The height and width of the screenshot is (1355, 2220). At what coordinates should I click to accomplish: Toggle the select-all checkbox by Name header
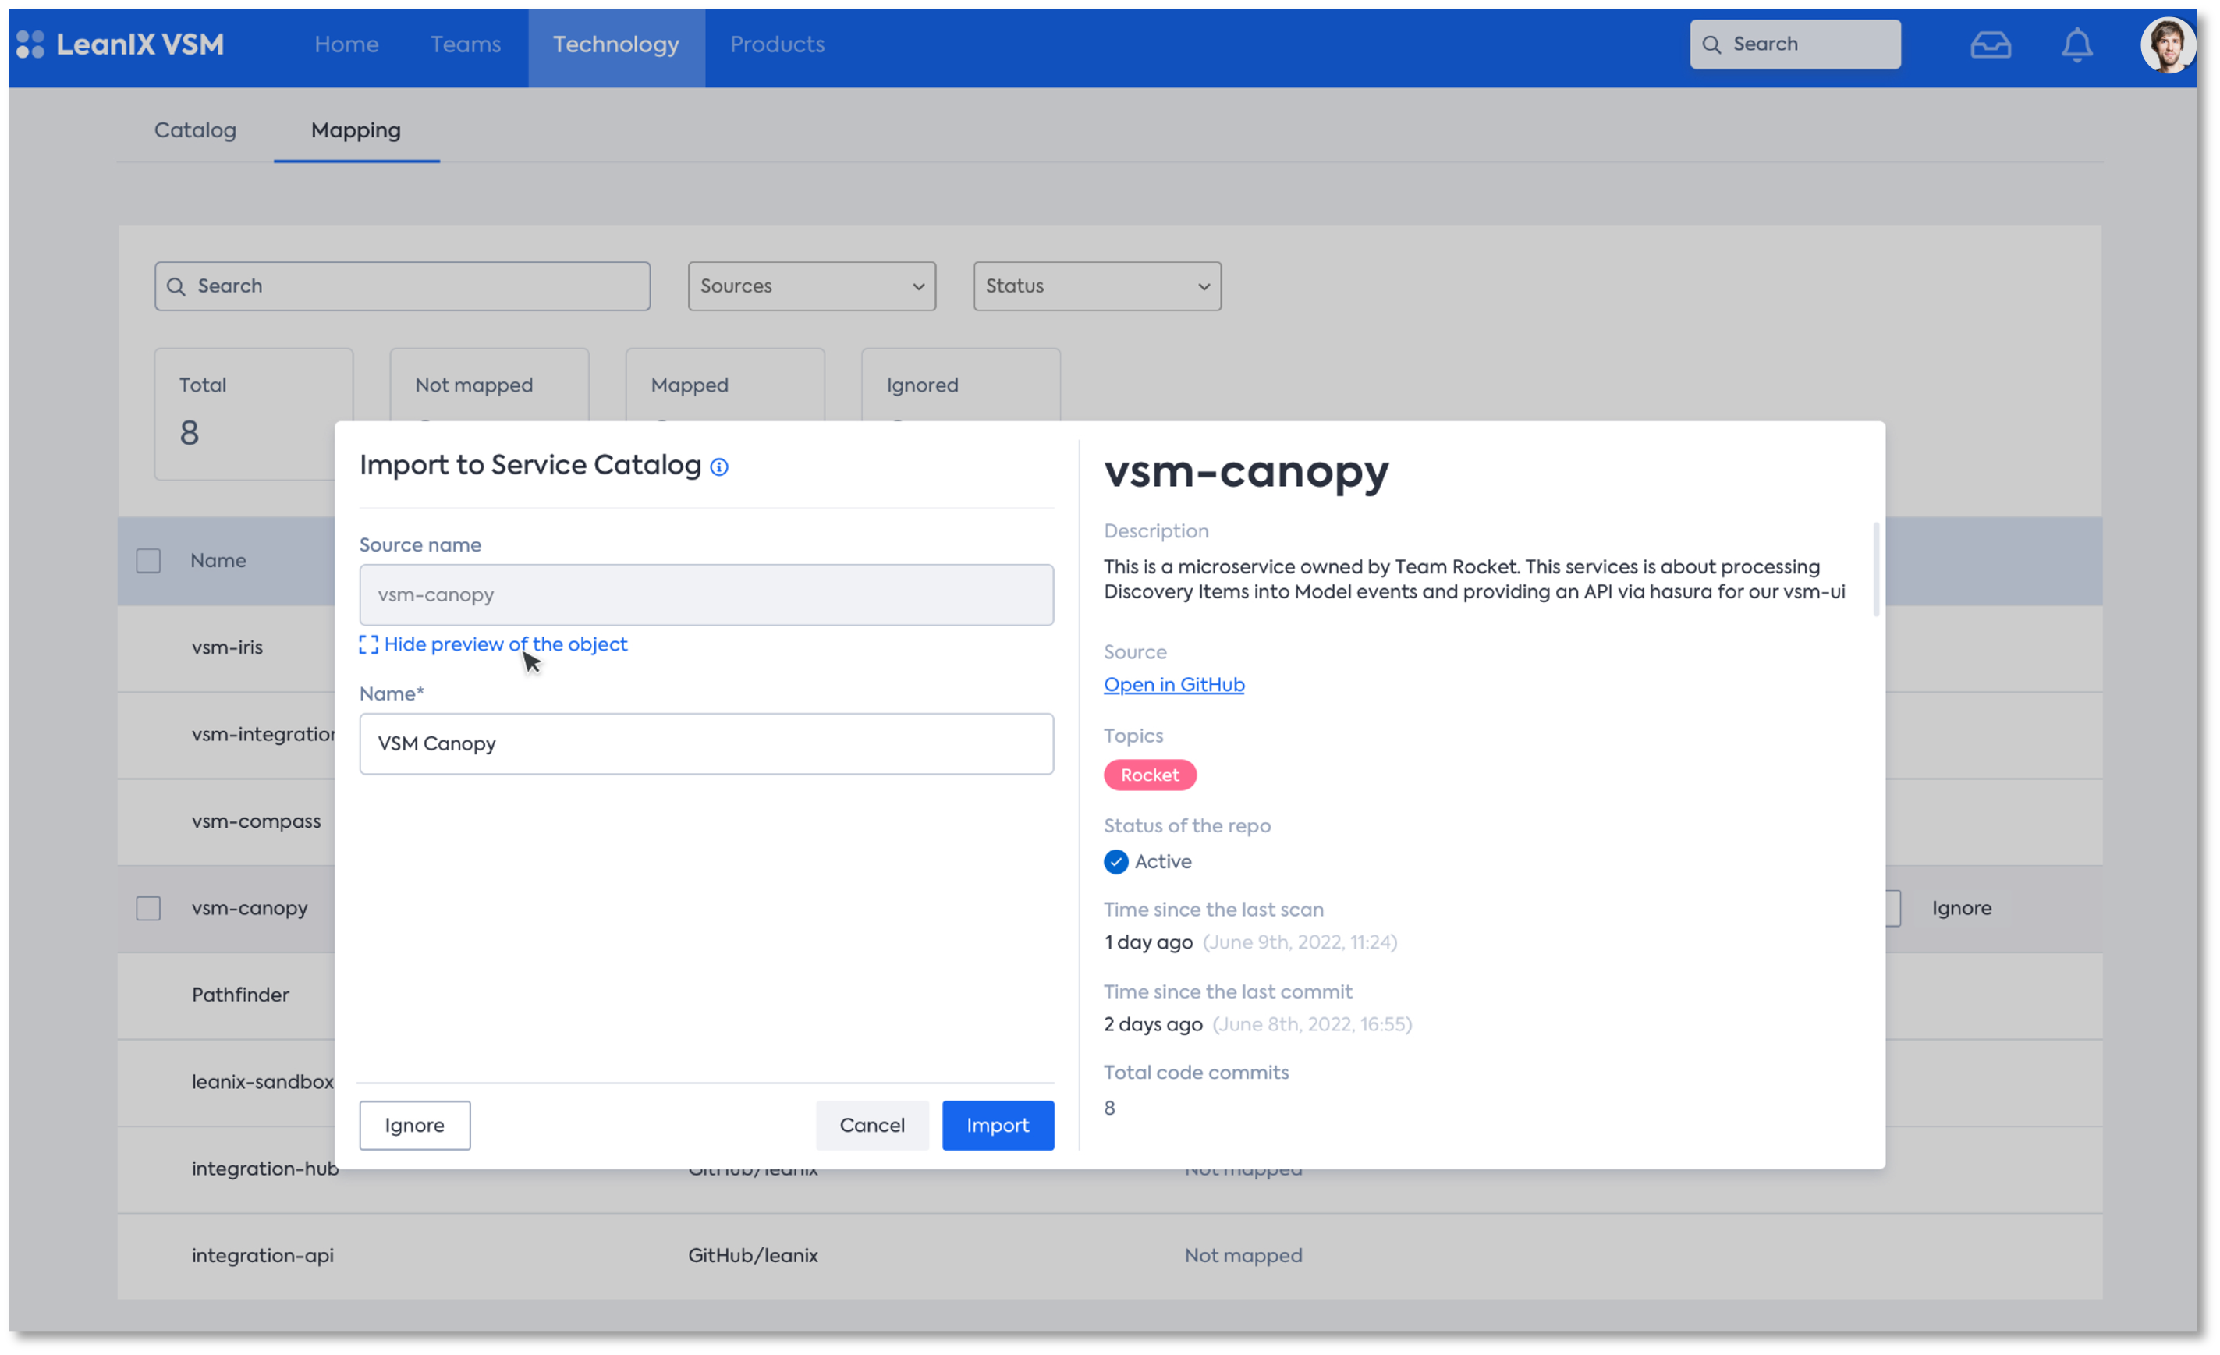coord(149,562)
